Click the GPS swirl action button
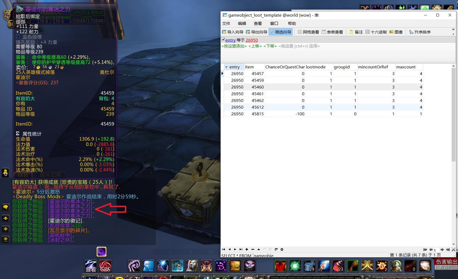 (x=105, y=266)
